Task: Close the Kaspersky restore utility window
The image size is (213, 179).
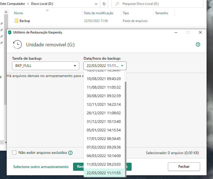Action: coord(200,32)
